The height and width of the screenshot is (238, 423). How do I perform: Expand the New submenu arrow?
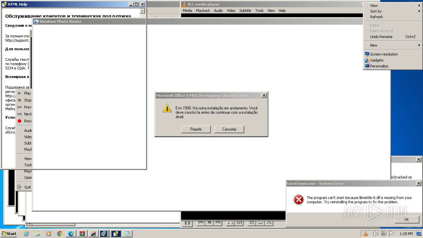click(x=419, y=45)
